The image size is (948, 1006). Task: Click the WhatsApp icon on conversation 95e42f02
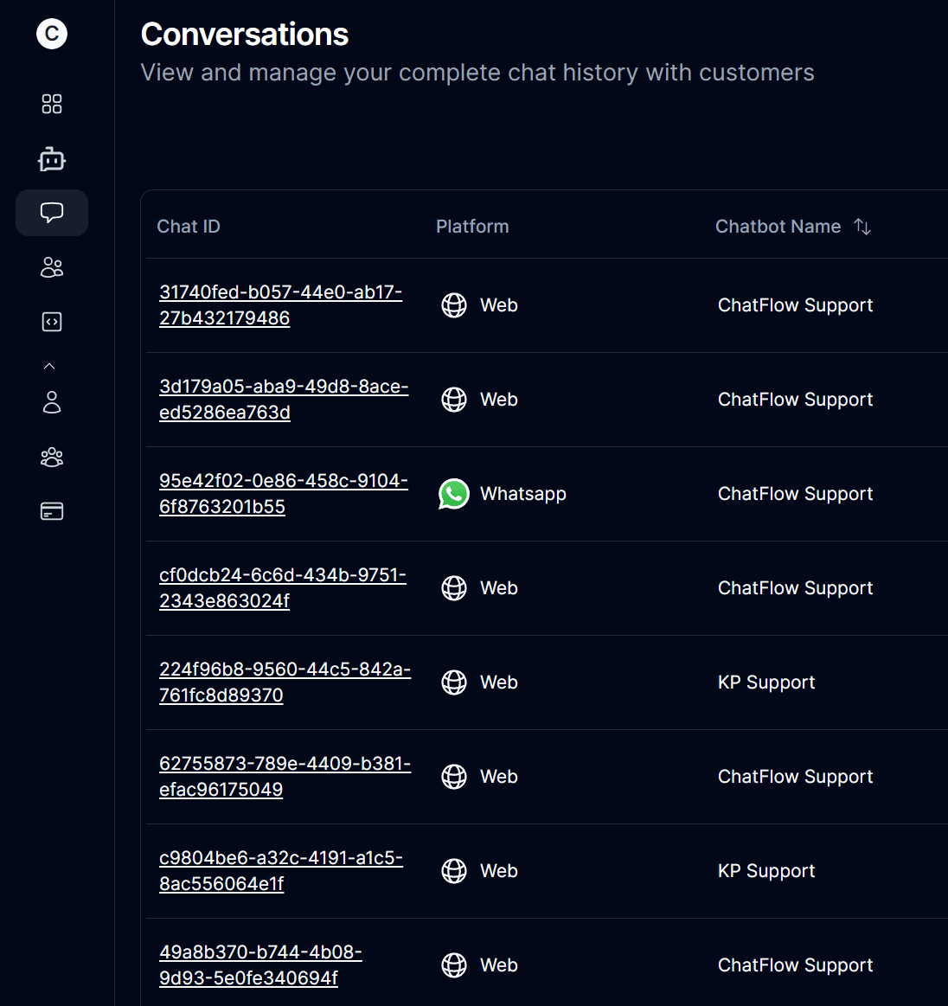point(453,494)
